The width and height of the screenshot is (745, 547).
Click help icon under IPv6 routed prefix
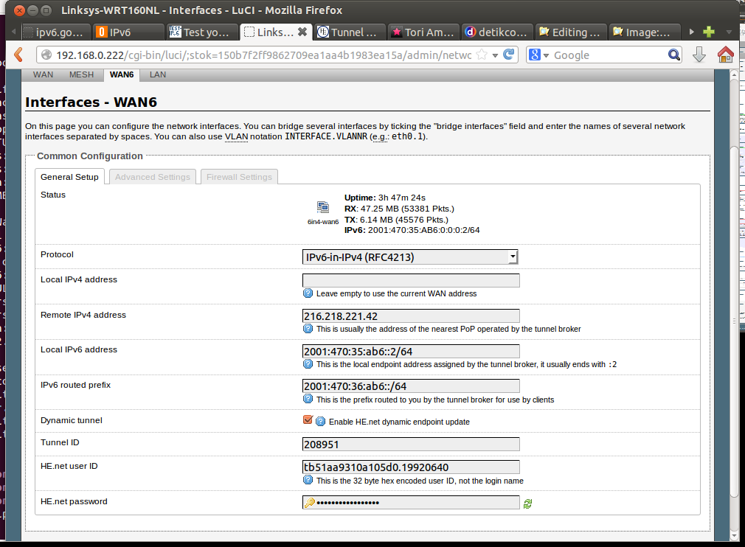[x=308, y=399]
